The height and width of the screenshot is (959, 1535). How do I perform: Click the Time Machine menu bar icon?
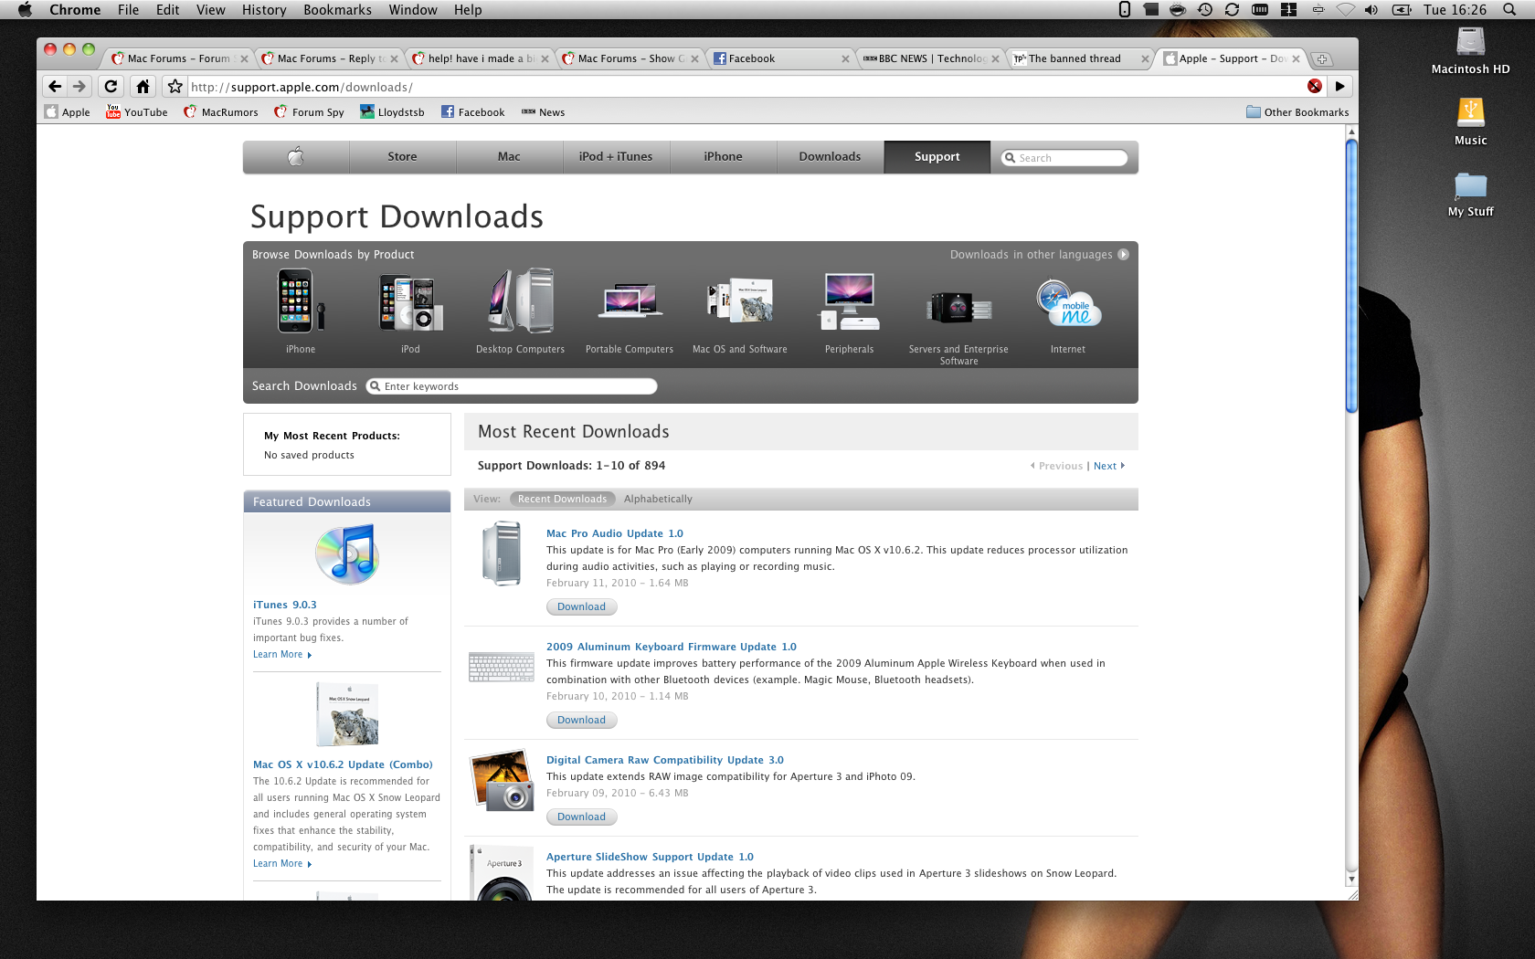click(x=1205, y=9)
